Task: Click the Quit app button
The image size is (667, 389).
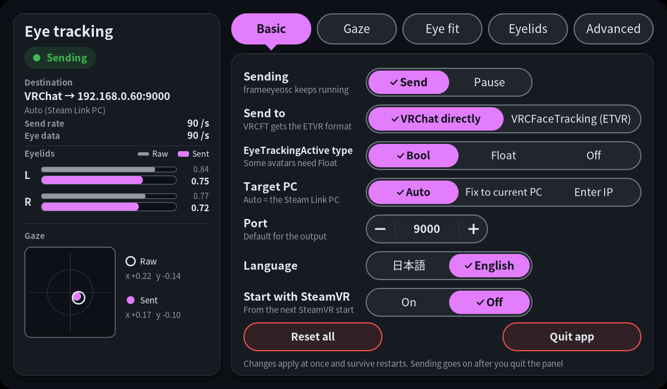Action: pos(572,337)
